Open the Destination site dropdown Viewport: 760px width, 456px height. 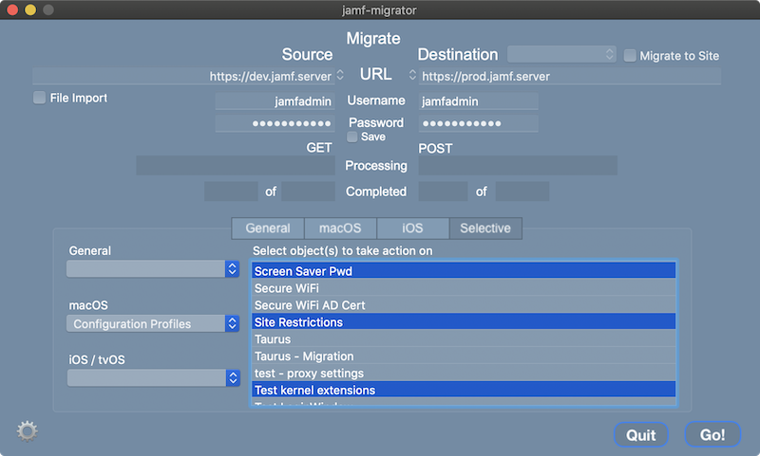tap(561, 54)
